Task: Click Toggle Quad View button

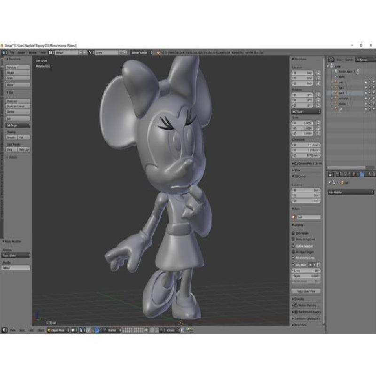Action: tap(306, 291)
